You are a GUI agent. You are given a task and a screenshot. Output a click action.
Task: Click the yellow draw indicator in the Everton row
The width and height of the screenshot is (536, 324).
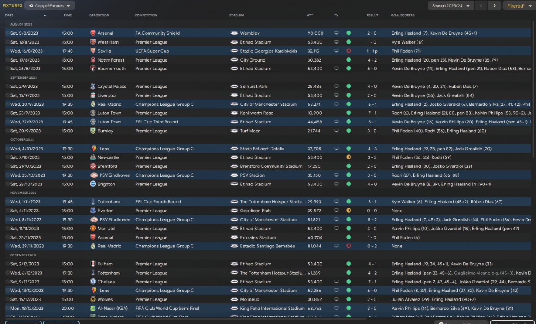[348, 211]
